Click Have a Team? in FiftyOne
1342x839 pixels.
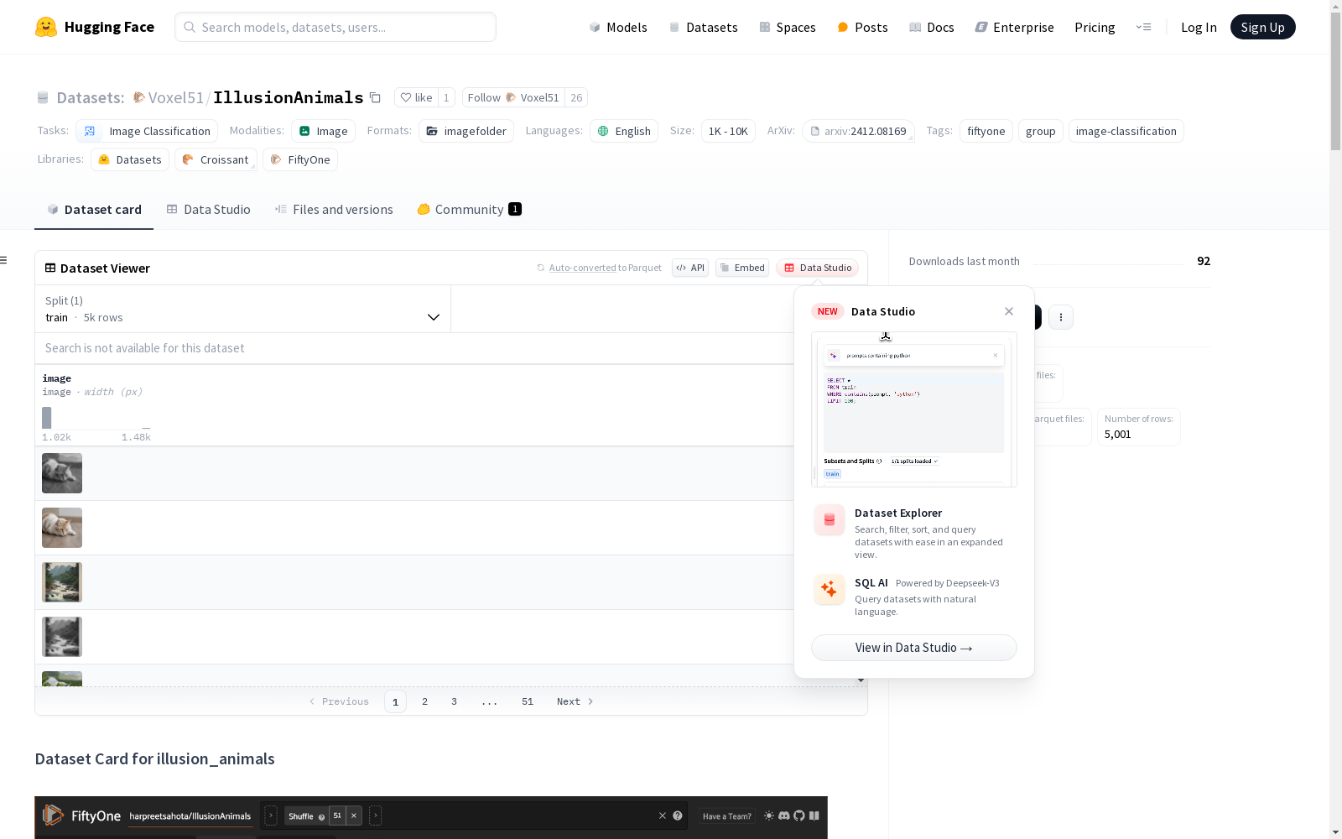tap(727, 816)
